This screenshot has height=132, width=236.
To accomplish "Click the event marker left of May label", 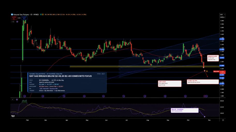I will [x=84, y=96].
